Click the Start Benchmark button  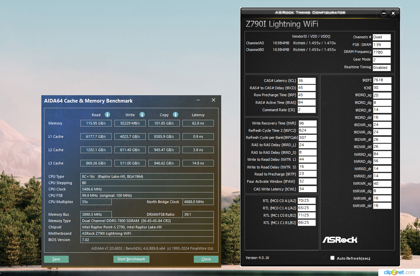[131, 259]
